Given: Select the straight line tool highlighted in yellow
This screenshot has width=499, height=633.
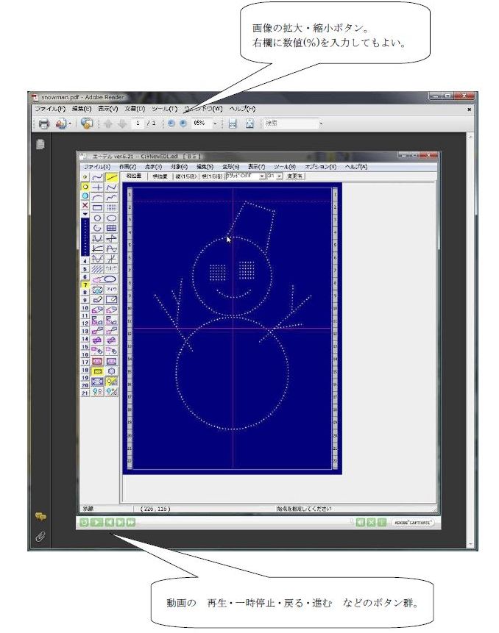Looking at the screenshot, I should [x=111, y=177].
